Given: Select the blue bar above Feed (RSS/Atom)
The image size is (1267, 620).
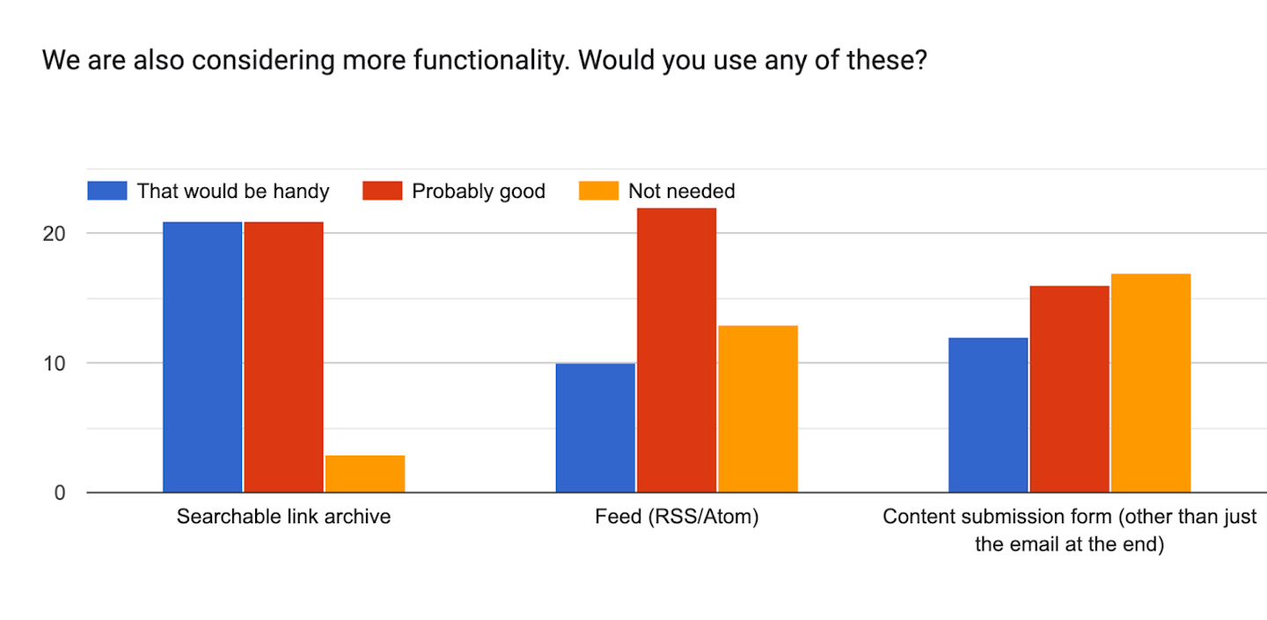Looking at the screenshot, I should click(x=595, y=427).
